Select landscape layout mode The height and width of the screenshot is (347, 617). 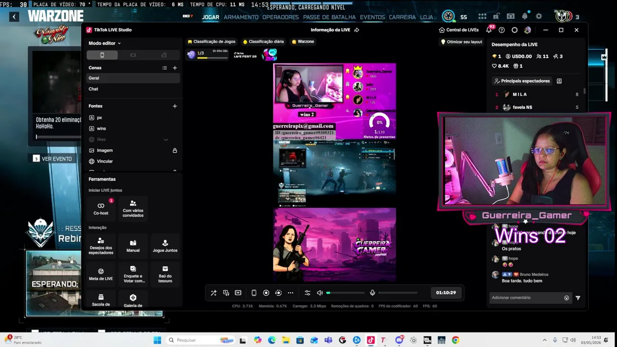click(133, 55)
